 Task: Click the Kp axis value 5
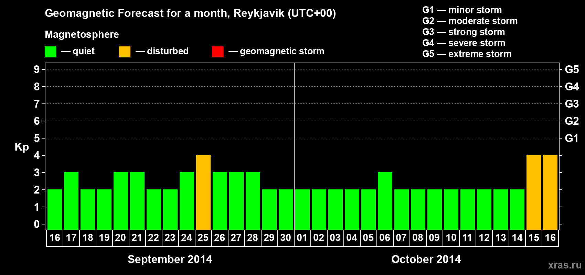37,138
